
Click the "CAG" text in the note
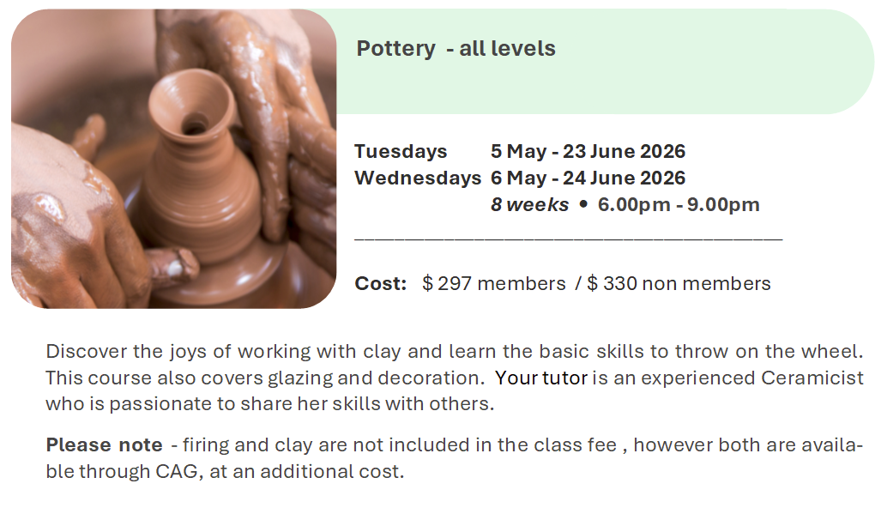tap(177, 472)
